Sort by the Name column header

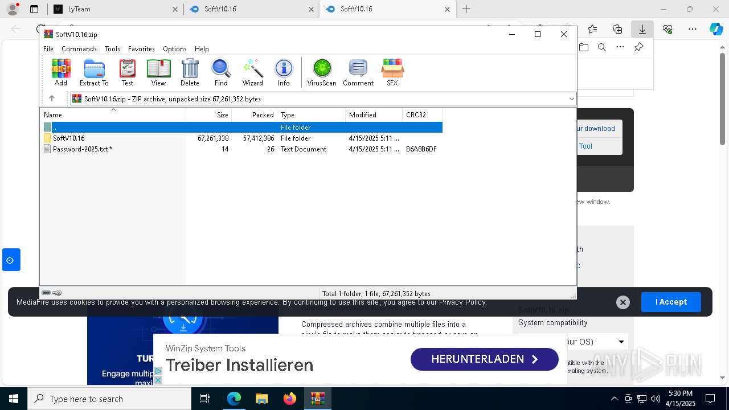tap(113, 115)
